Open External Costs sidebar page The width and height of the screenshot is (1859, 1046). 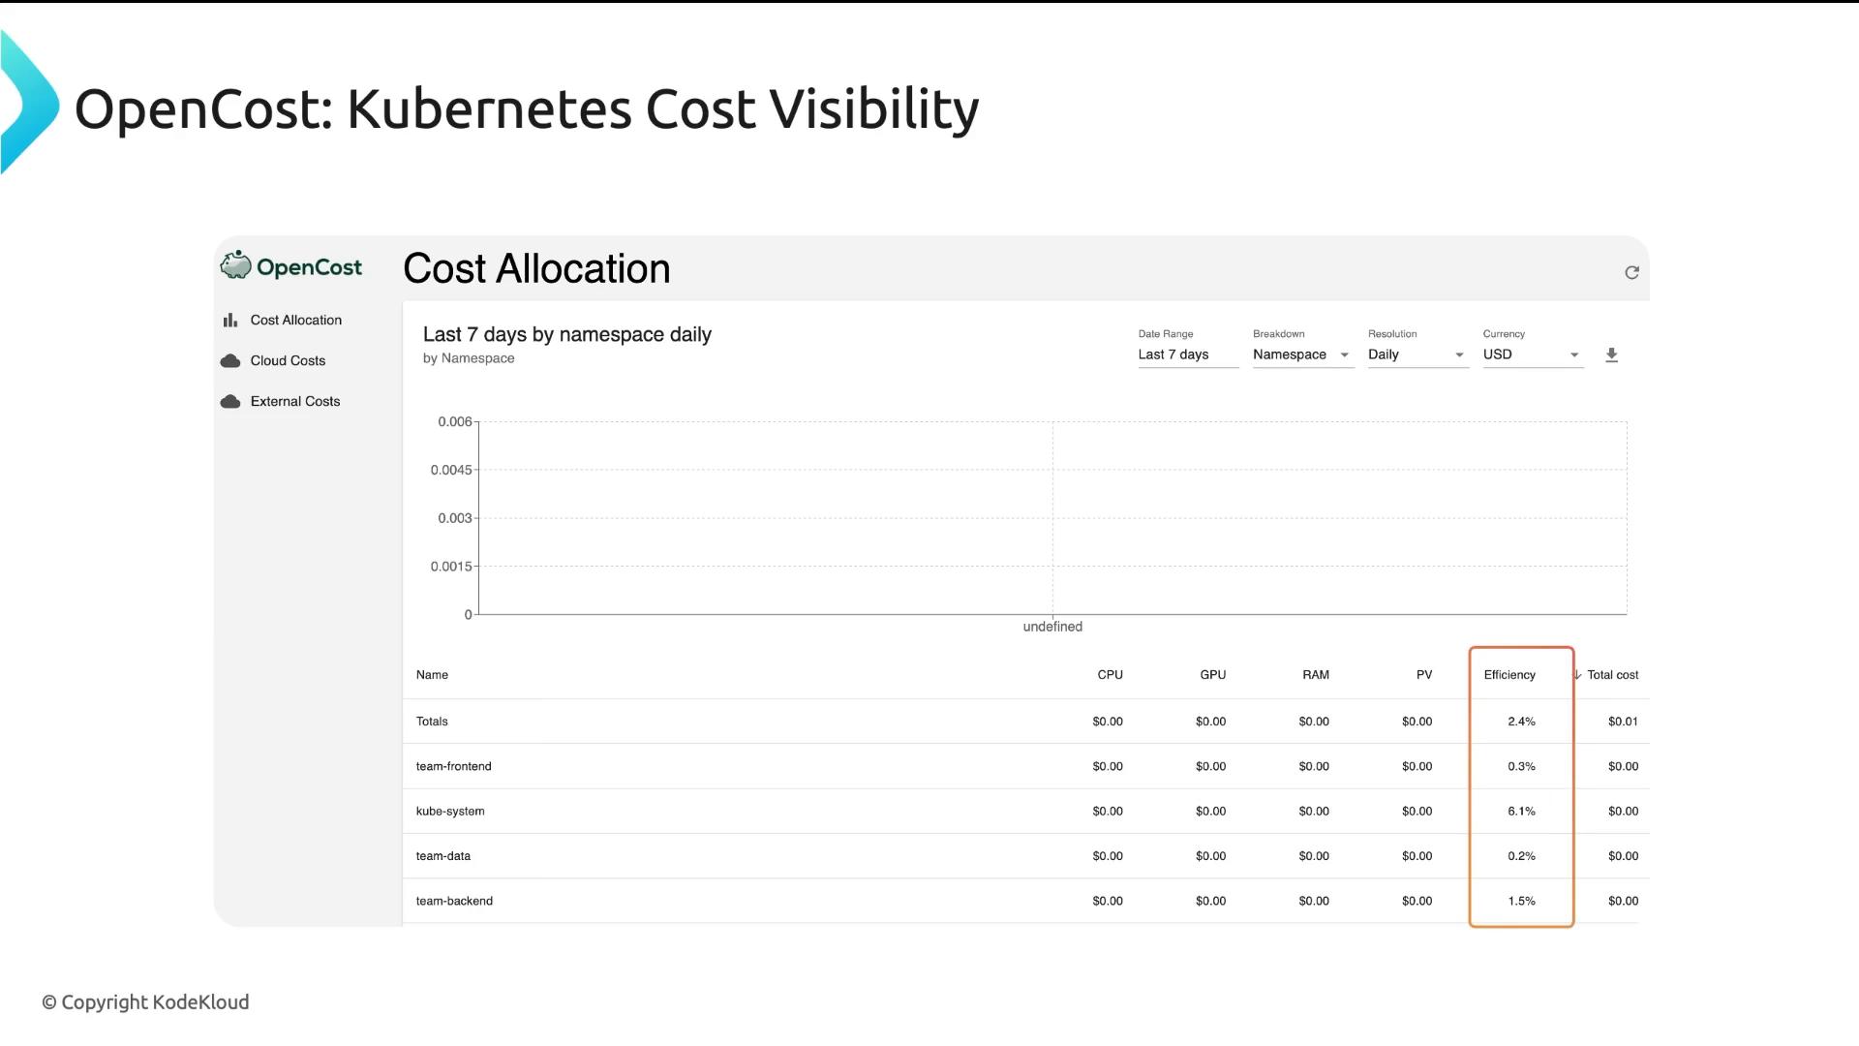coord(295,401)
